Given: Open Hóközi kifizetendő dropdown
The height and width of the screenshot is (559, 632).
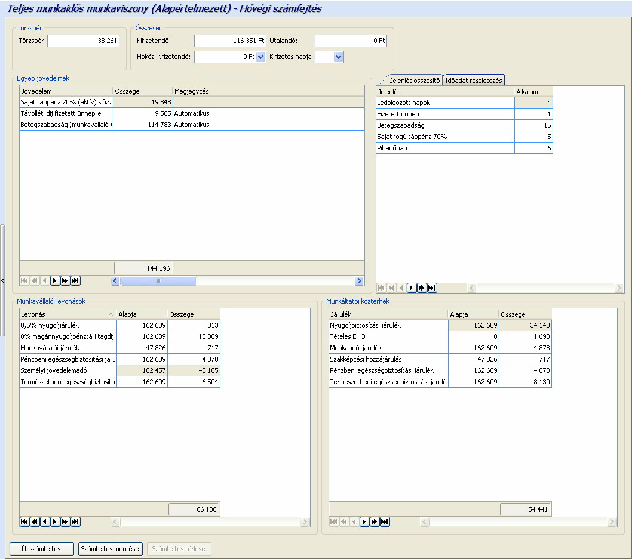Looking at the screenshot, I should click(x=261, y=57).
